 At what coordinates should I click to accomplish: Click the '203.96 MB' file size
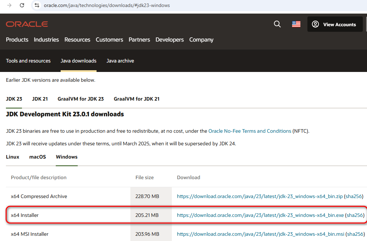[x=147, y=234]
